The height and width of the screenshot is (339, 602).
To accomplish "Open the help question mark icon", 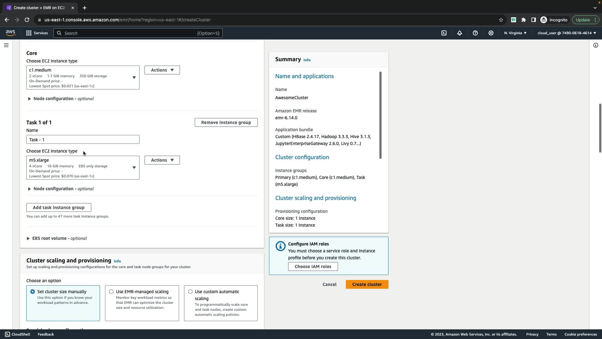I will (x=475, y=33).
